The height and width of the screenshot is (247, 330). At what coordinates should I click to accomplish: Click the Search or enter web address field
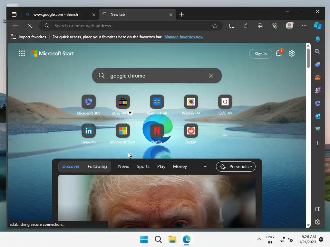131,26
